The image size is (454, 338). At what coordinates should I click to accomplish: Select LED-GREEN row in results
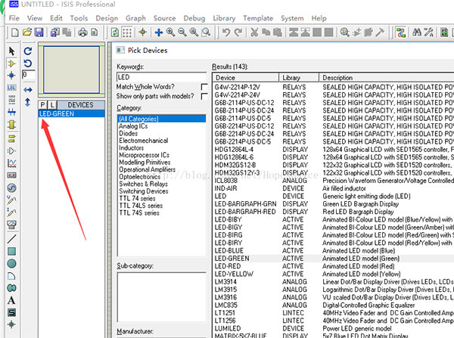click(233, 259)
